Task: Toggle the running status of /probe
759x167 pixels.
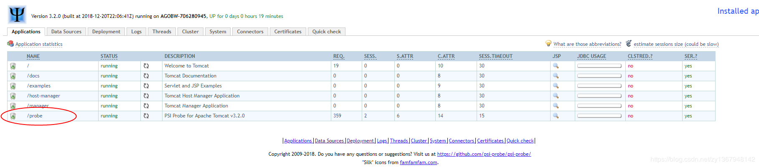Action: click(x=109, y=116)
